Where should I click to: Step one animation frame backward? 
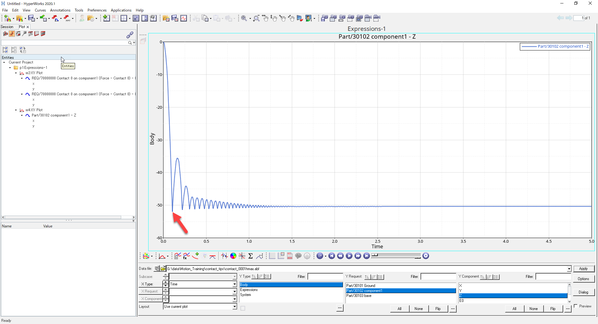pos(340,256)
